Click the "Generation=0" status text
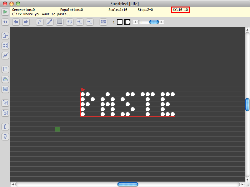The image size is (250, 187). [x=23, y=10]
